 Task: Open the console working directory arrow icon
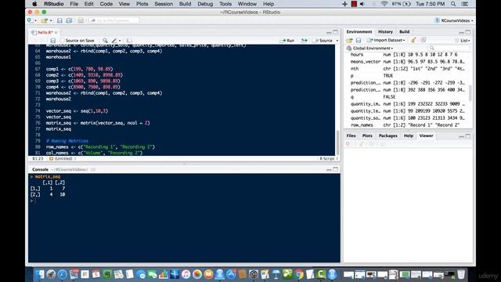(x=93, y=169)
